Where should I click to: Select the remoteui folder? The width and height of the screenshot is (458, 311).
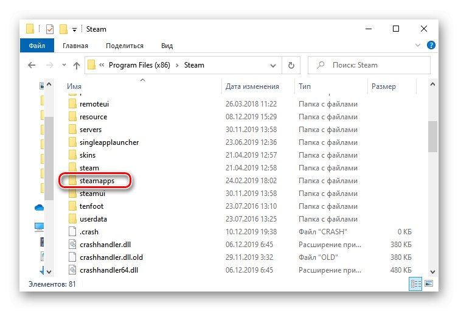pyautogui.click(x=94, y=104)
